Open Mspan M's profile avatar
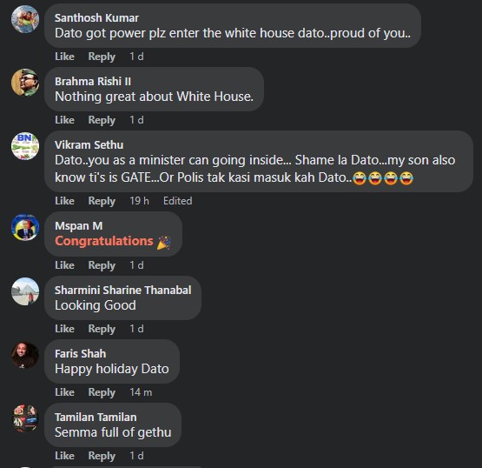The image size is (482, 468). pyautogui.click(x=25, y=227)
